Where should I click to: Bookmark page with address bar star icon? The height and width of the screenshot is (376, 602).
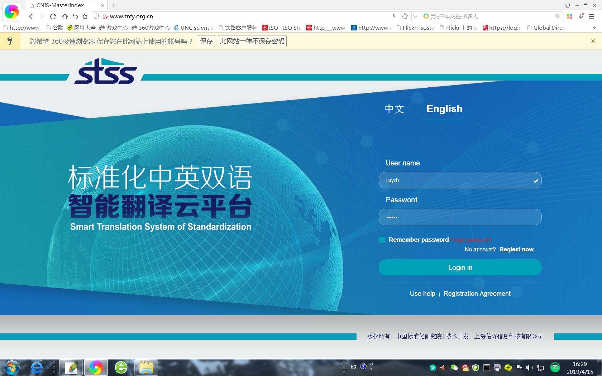(405, 16)
